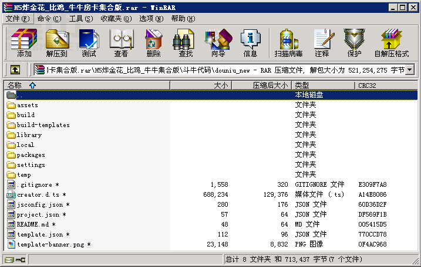The width and height of the screenshot is (421, 267).
Task: Start the Virus Scan (扫描病毒) icon
Action: point(289,43)
